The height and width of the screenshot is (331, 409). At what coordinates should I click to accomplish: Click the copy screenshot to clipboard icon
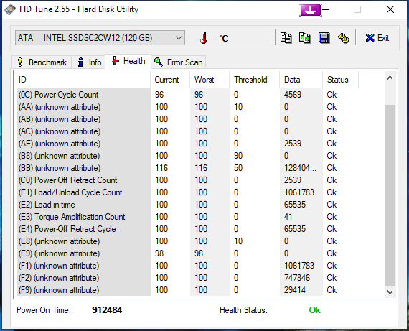(x=305, y=38)
